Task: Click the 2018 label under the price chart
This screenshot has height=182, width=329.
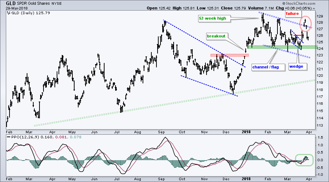Action: pos(246,132)
